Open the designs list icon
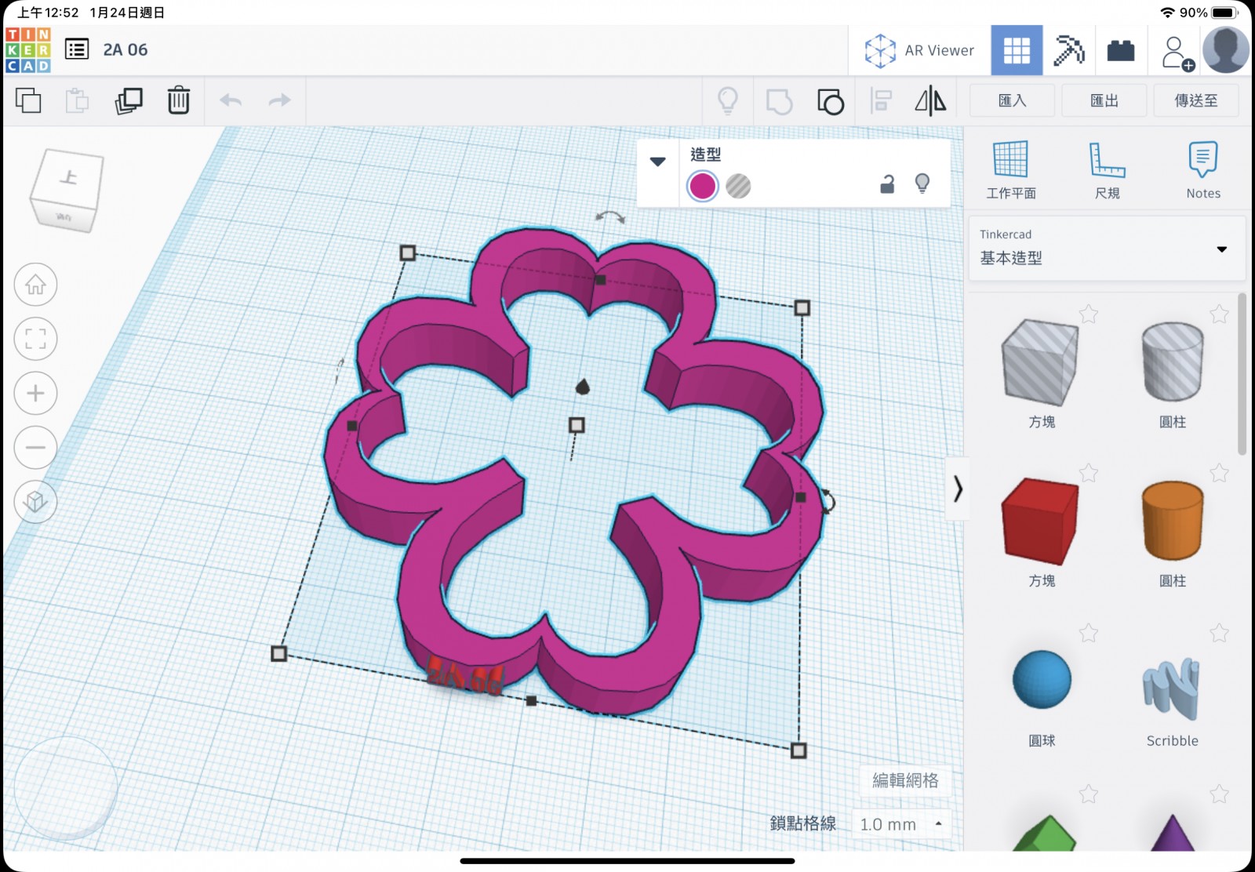This screenshot has height=872, width=1255. coord(77,49)
